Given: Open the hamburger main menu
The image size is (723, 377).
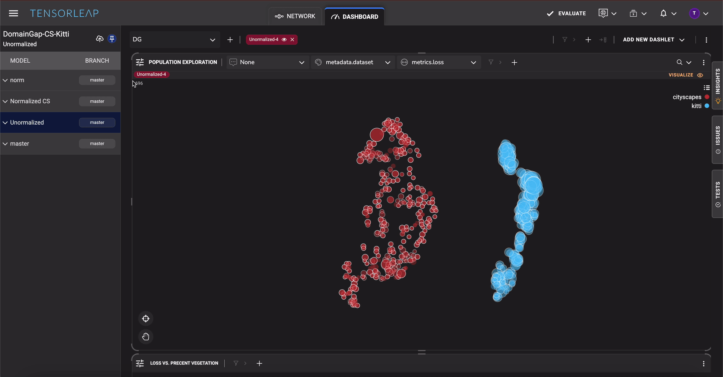Looking at the screenshot, I should click(13, 13).
